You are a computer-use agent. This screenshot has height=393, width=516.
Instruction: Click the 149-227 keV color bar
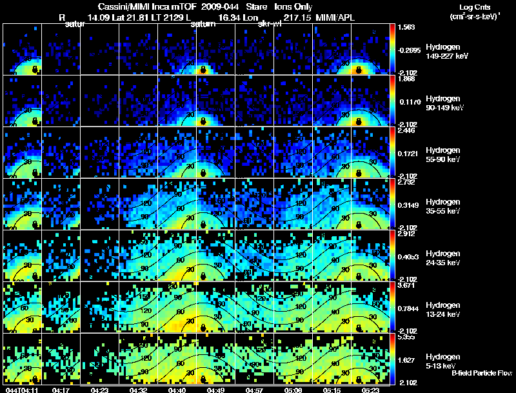[x=392, y=49]
